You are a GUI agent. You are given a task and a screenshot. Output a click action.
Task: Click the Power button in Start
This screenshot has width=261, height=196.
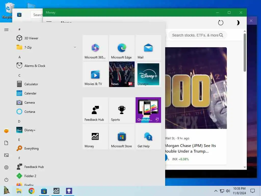(x=6, y=180)
